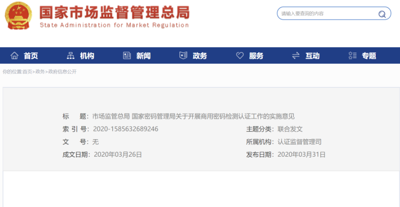400x207 pixels.
Task: Click the home house icon
Action: (15, 56)
